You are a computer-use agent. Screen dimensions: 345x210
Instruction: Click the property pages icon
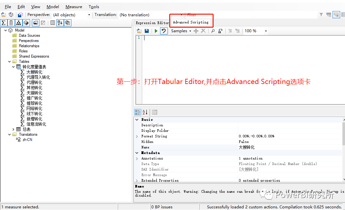coord(155,112)
